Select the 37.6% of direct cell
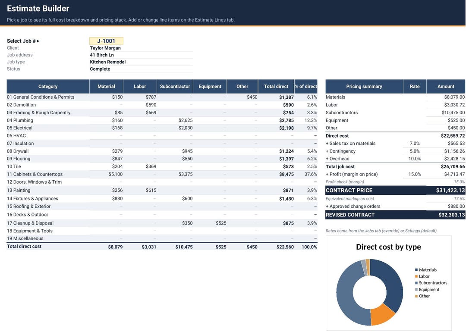Viewport: 466px width, 335px height. [306, 174]
